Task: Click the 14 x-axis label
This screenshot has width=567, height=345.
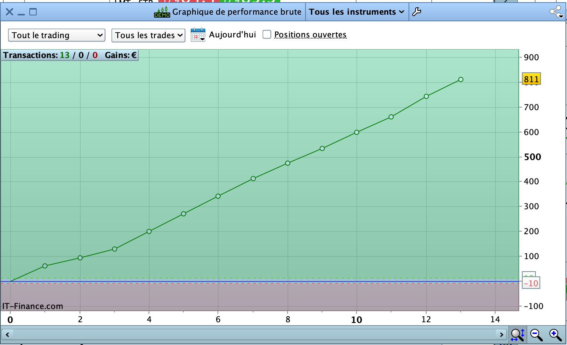Action: click(x=495, y=319)
